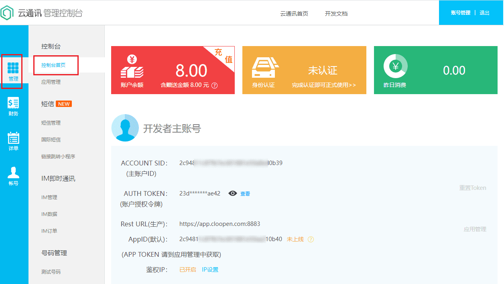Click the 未上线 status label
The image size is (504, 284).
[295, 240]
